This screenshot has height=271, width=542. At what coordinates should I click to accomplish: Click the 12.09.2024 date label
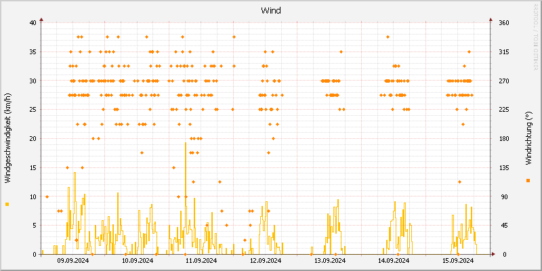(266, 261)
